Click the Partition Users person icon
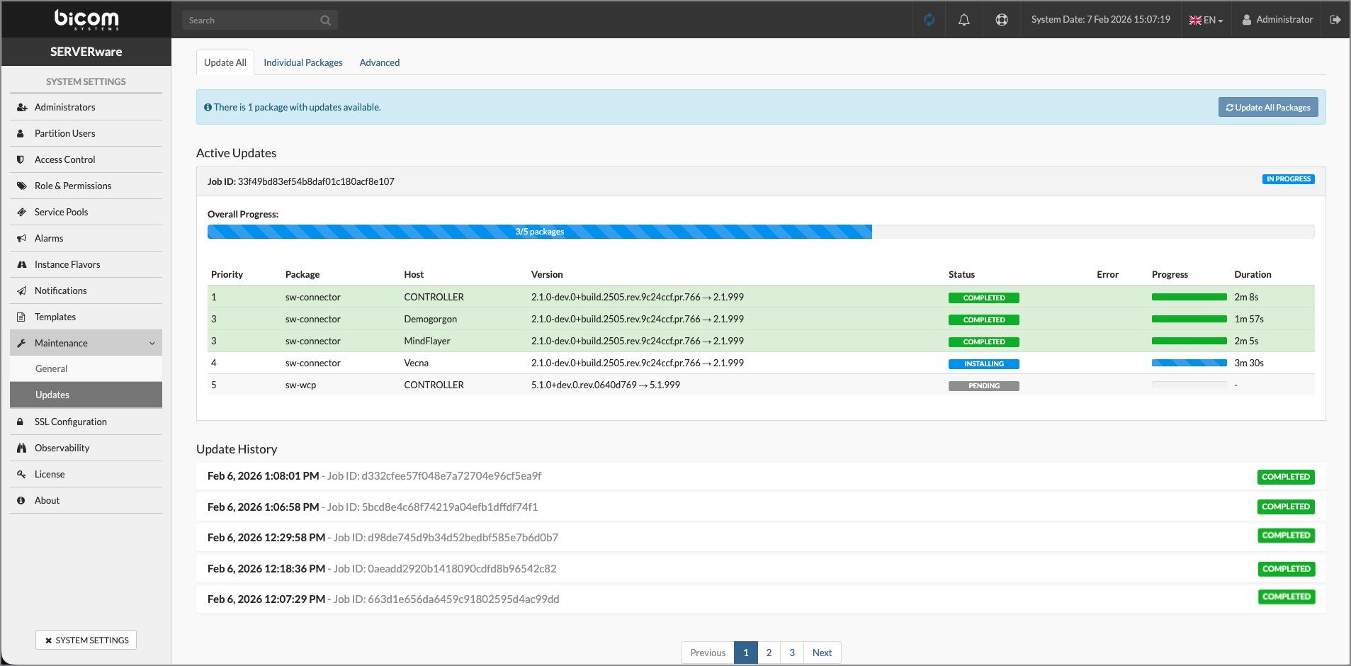This screenshot has width=1351, height=666. click(21, 134)
